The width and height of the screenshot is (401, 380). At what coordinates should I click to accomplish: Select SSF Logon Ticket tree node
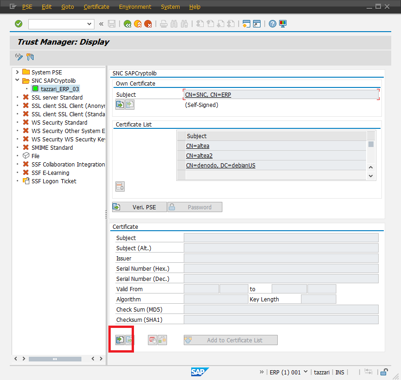(53, 181)
